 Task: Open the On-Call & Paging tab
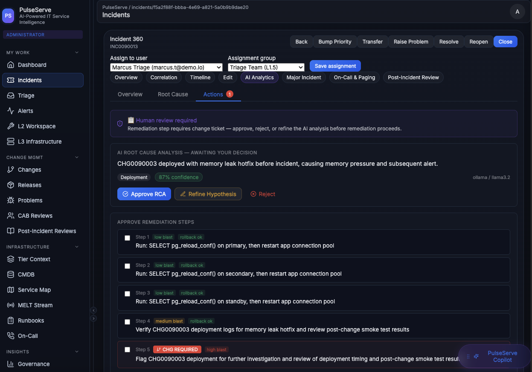pyautogui.click(x=355, y=78)
